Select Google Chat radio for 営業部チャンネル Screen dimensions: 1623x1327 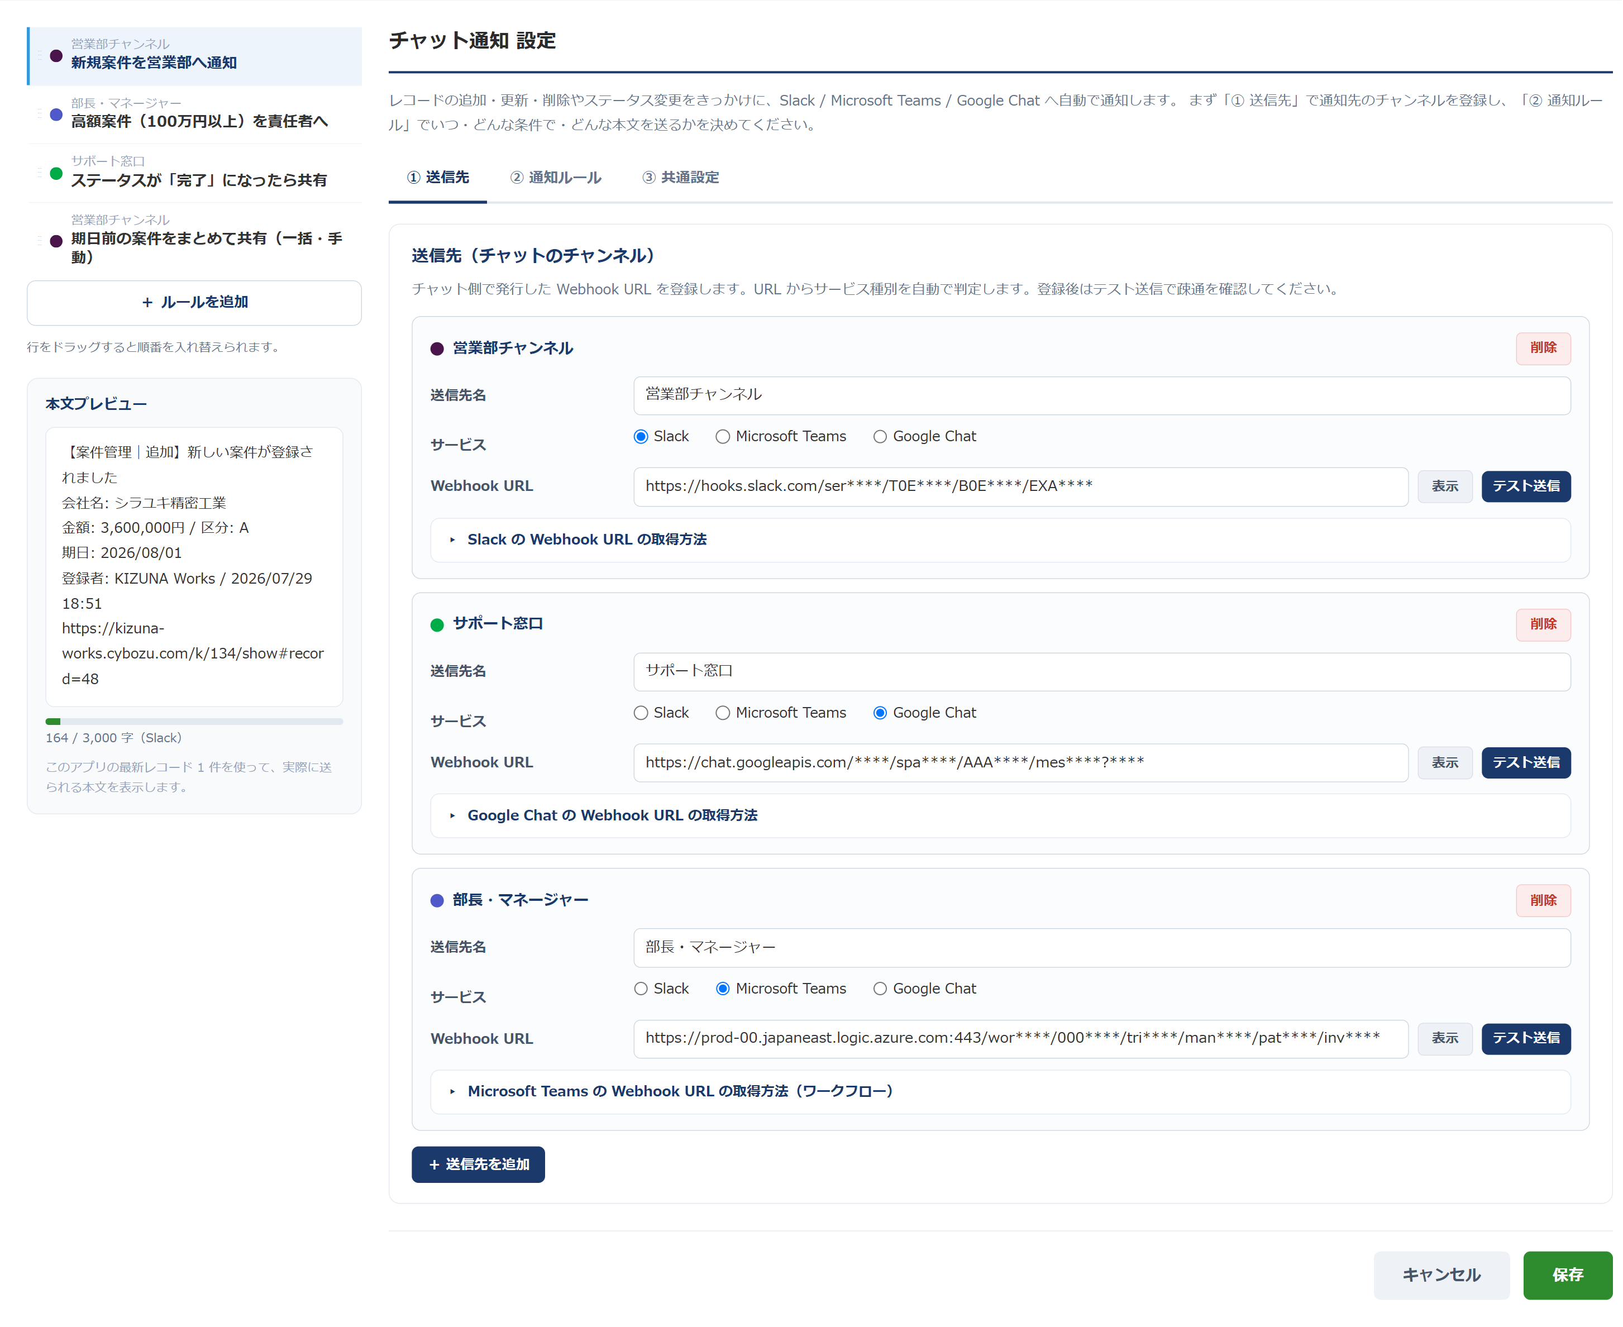point(880,437)
